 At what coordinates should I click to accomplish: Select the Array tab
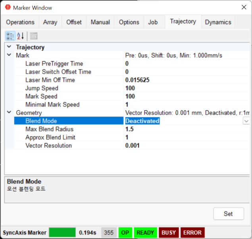50,22
